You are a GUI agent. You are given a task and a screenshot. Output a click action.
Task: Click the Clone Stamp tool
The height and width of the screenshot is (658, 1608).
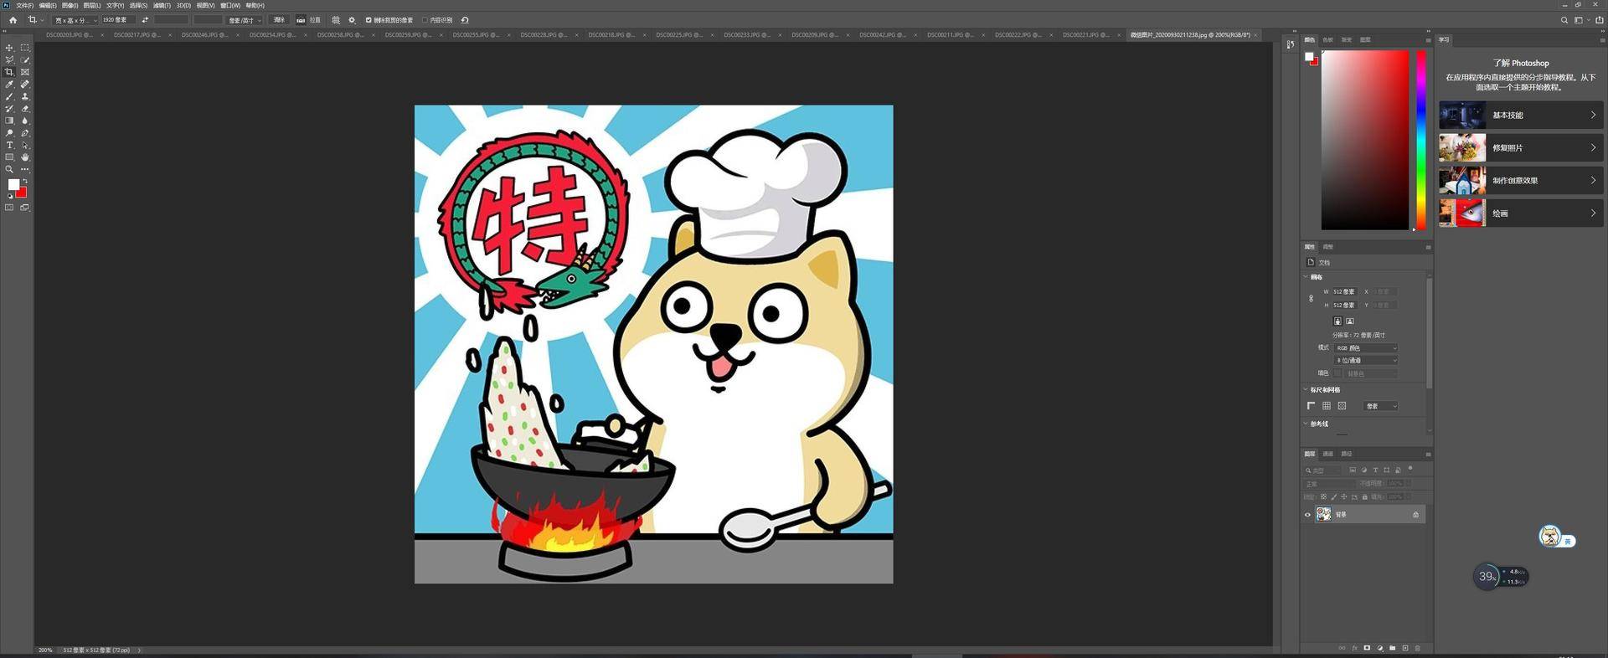pos(25,97)
